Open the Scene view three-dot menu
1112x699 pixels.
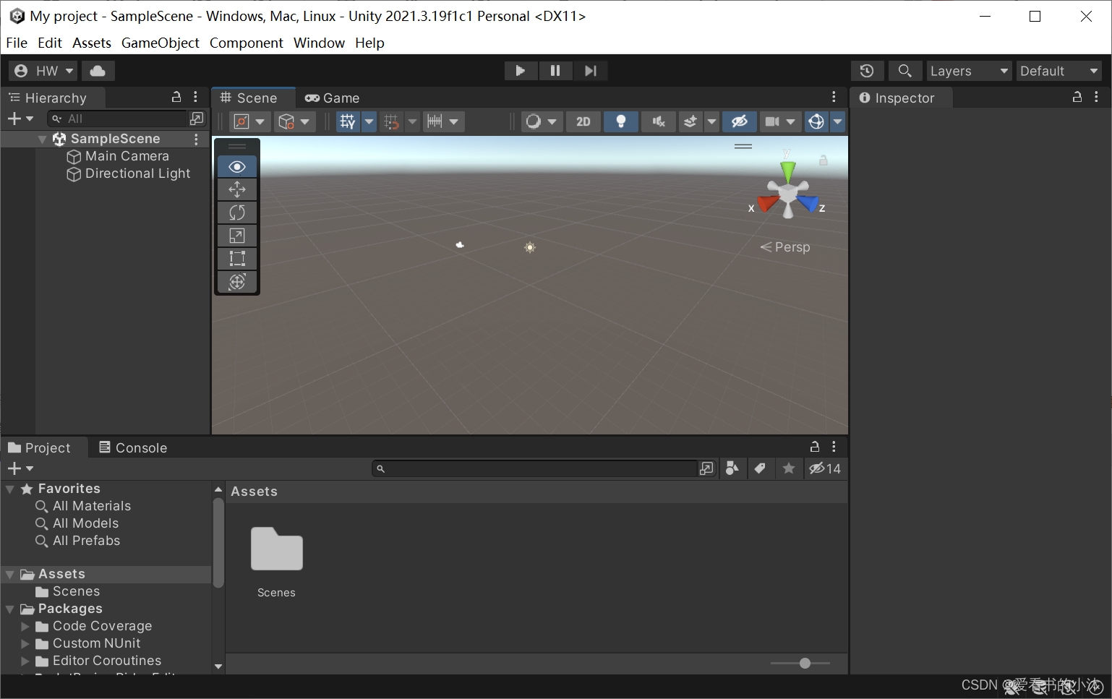click(834, 97)
